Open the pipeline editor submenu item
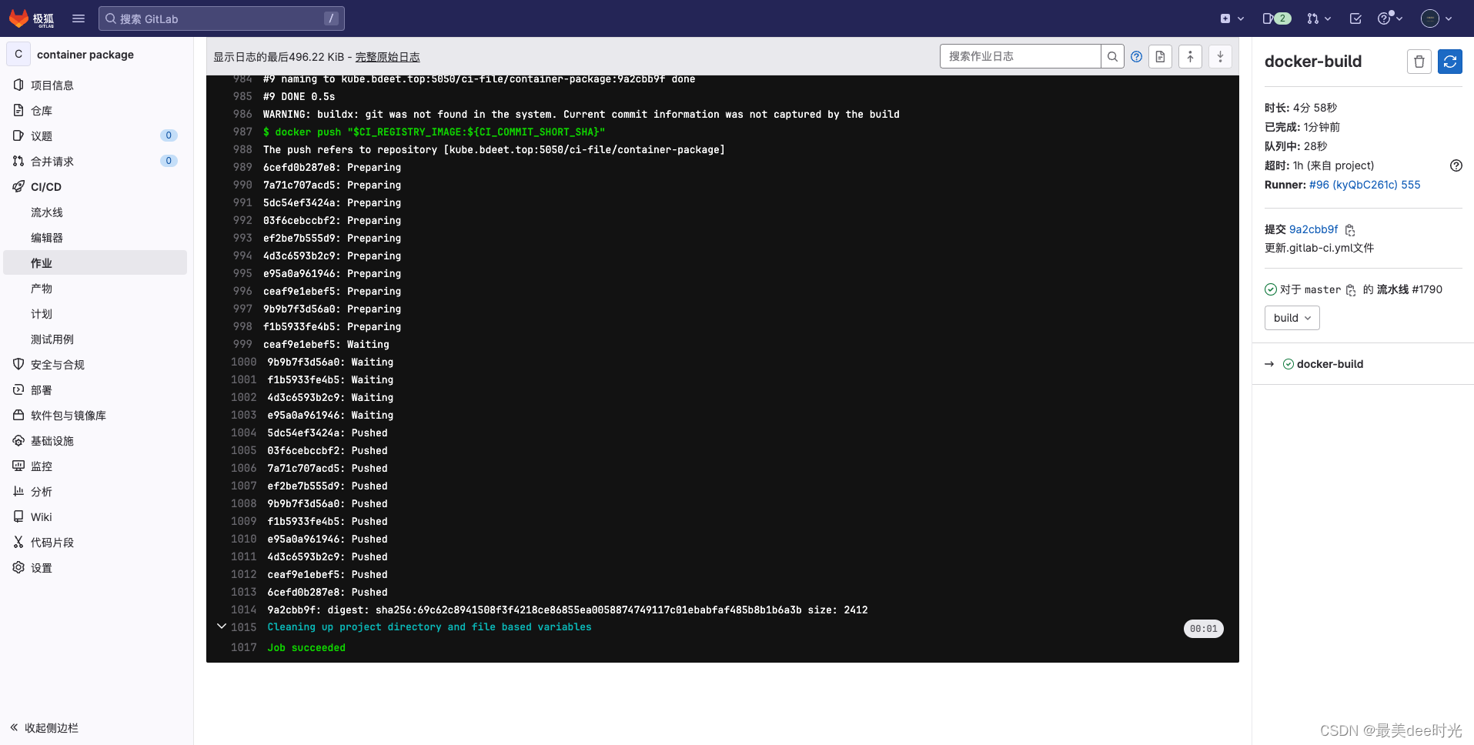The width and height of the screenshot is (1474, 745). point(95,238)
